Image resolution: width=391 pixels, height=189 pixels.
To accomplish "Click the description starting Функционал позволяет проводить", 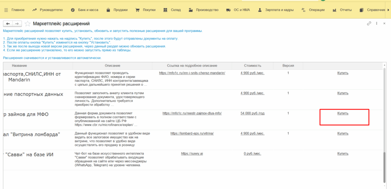I will tap(112, 79).
